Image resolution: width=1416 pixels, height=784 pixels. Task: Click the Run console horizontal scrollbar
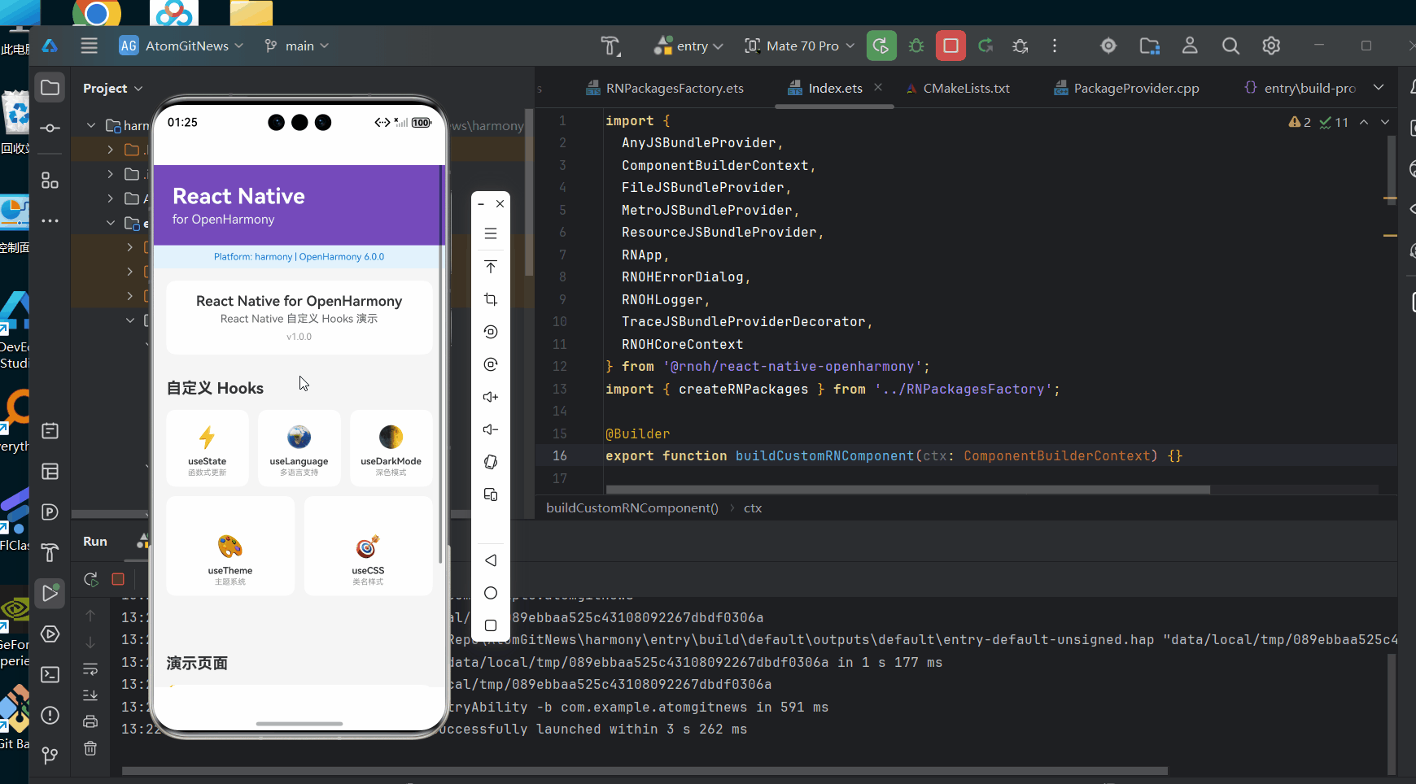coord(645,770)
